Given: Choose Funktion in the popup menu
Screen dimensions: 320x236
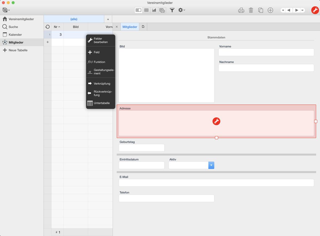Looking at the screenshot, I should click(101, 62).
